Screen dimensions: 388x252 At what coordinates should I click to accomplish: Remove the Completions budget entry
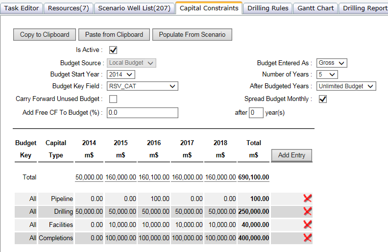[308, 238]
